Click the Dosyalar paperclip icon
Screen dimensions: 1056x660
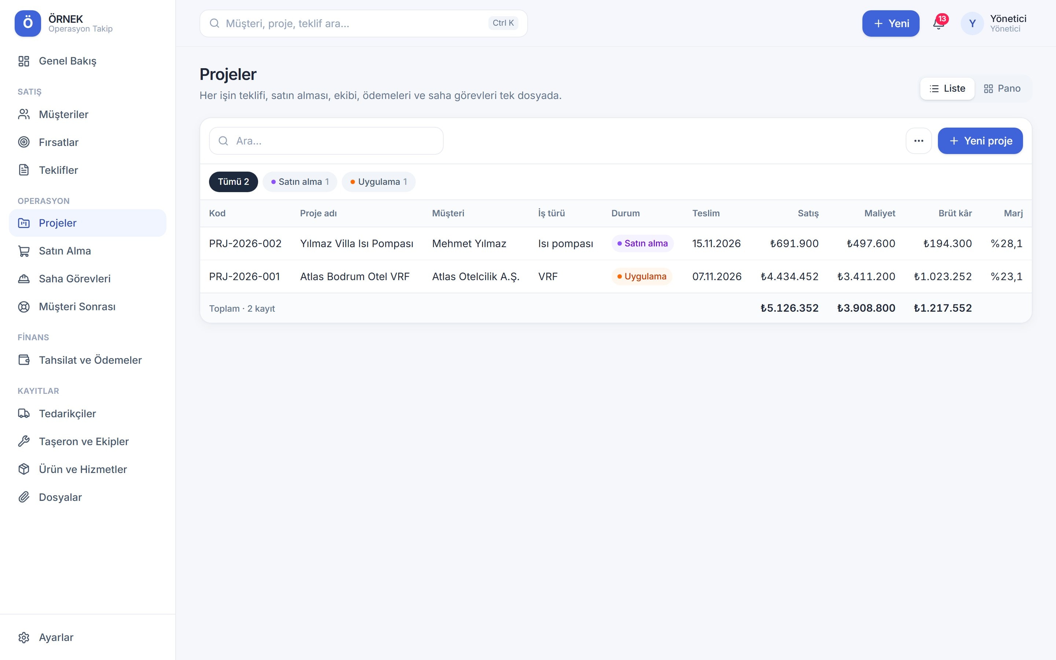tap(23, 497)
